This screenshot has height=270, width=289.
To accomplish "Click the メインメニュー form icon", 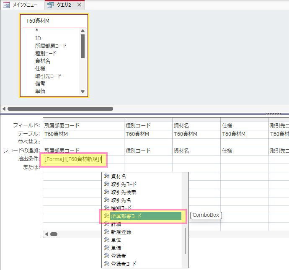I will 6,5.
